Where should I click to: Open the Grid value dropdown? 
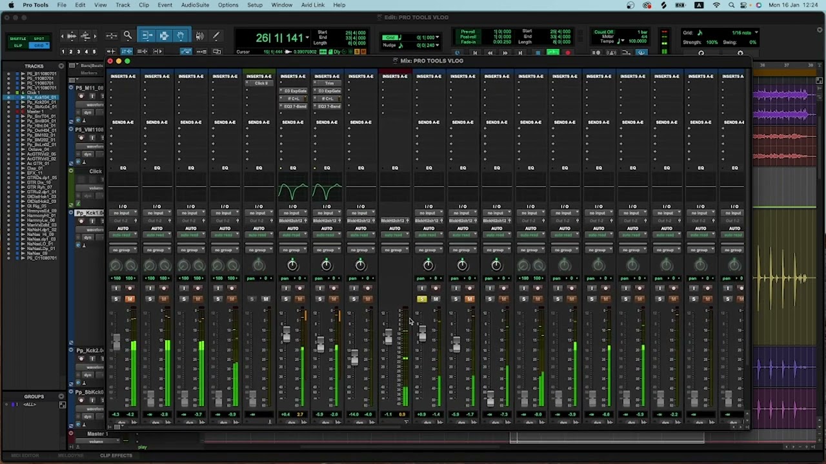(x=437, y=37)
